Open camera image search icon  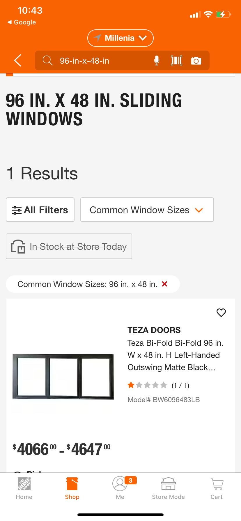tap(196, 61)
